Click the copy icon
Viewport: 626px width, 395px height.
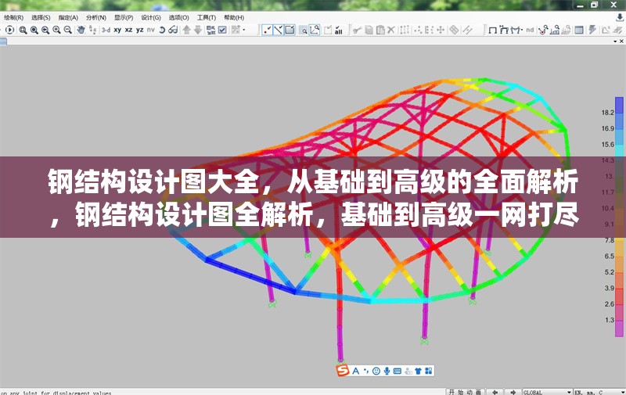369,30
